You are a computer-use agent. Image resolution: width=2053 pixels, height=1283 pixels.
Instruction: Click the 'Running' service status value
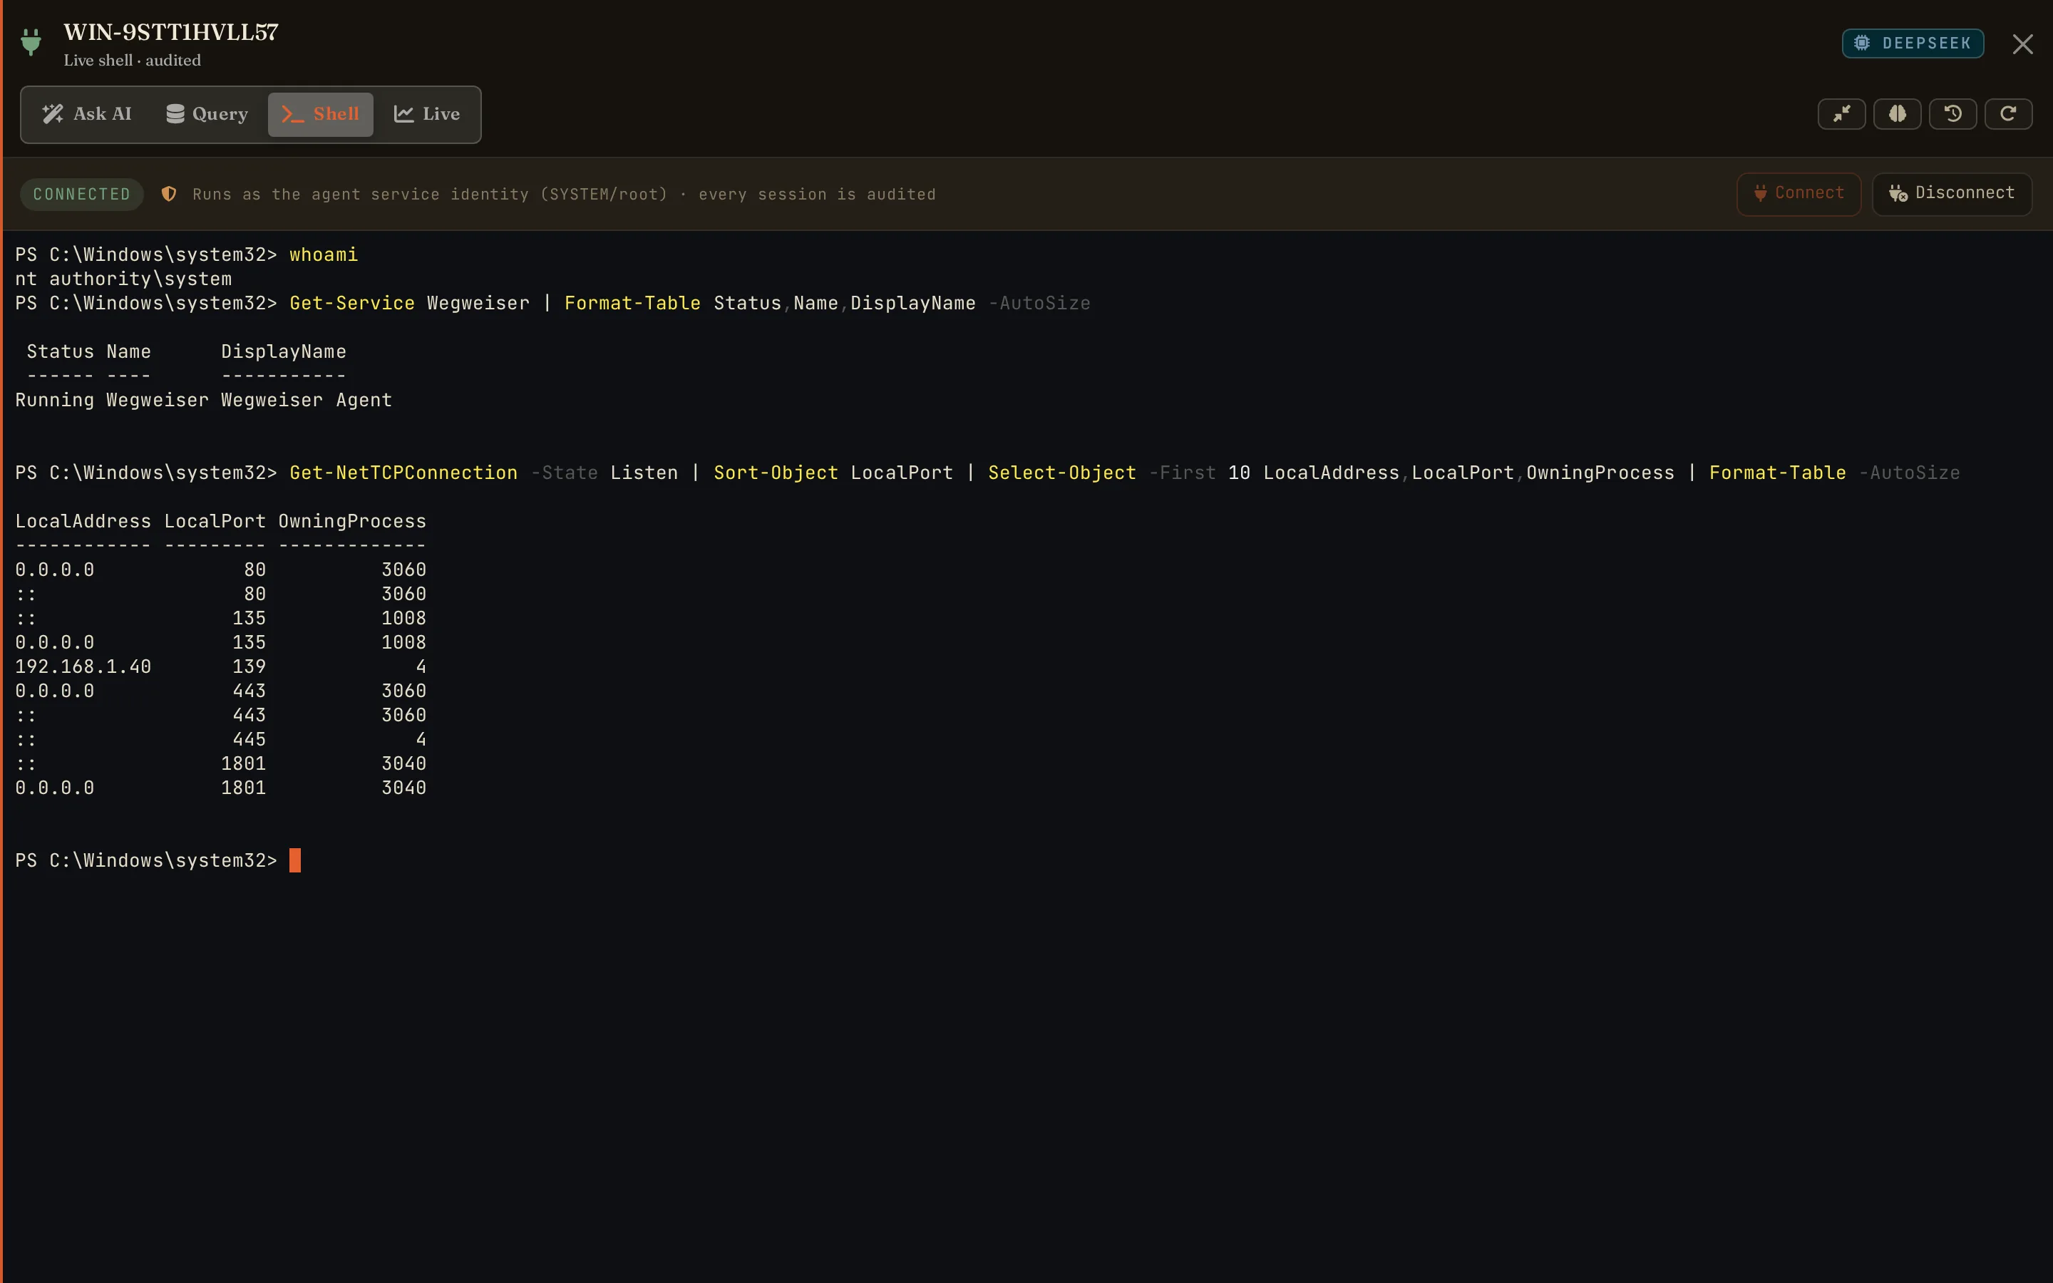pos(54,400)
